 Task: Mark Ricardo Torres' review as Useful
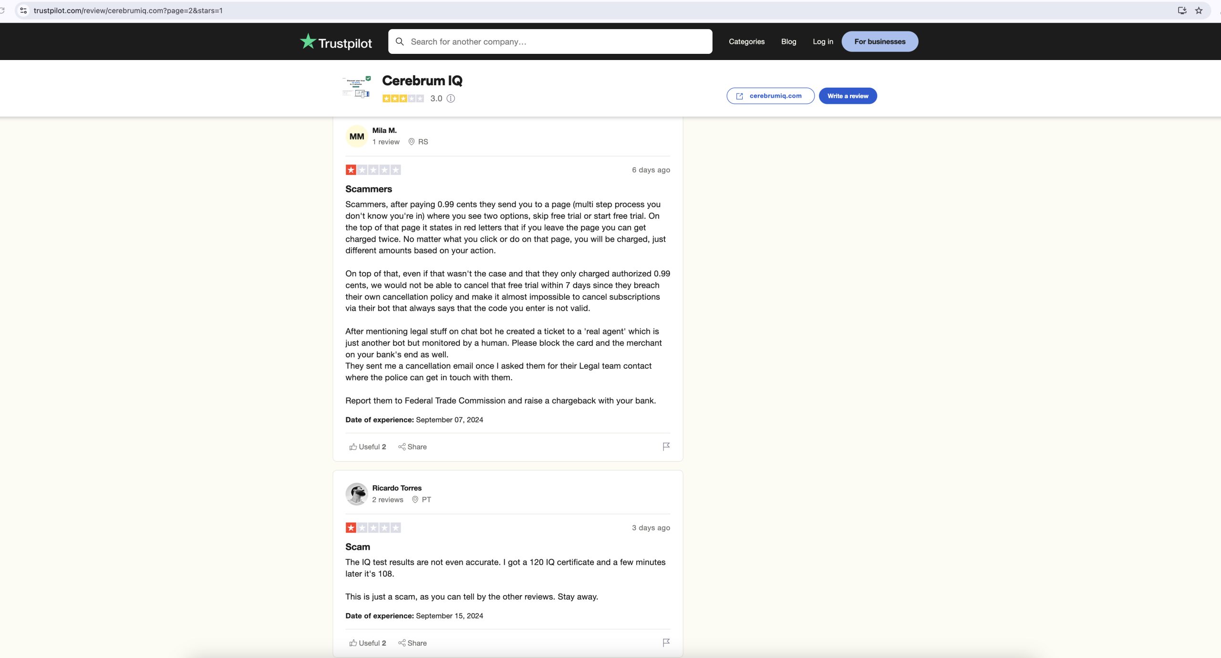tap(367, 643)
